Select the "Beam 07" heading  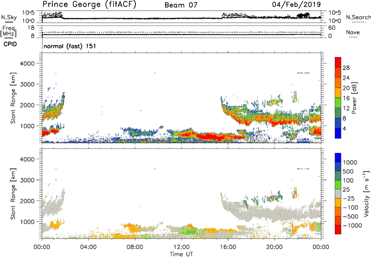tap(181, 5)
